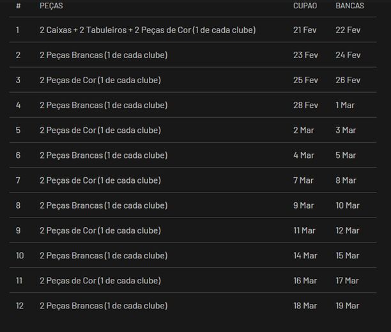This screenshot has height=332, width=391.
Task: Click the 8 Mar bancas date
Action: 346,180
